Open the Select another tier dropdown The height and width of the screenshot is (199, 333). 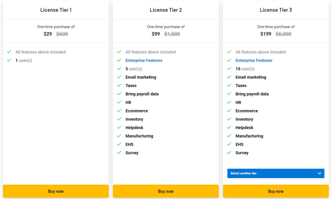tap(275, 173)
